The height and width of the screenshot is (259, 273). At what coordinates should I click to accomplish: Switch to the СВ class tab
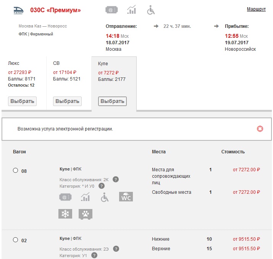(68, 101)
